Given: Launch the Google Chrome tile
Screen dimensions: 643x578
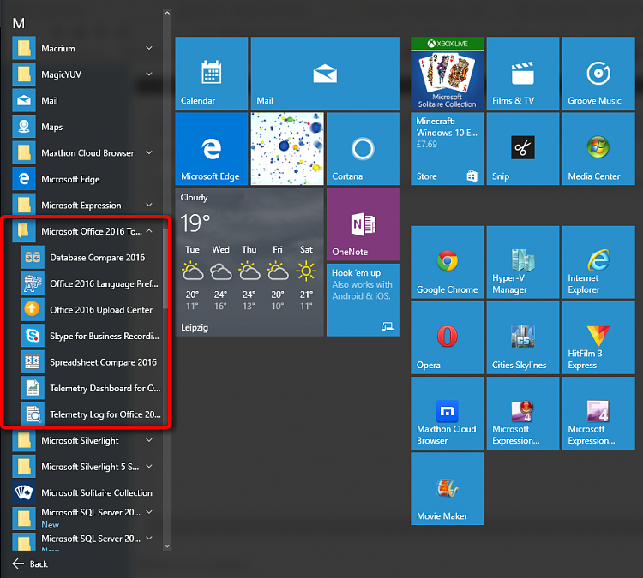Looking at the screenshot, I should click(x=447, y=262).
